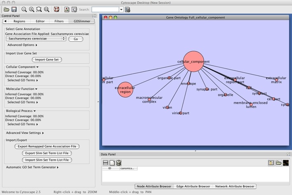Viewport: 292px width, 195px height.
Task: Click the select attributes icon in Data Panel
Action: (x=106, y=163)
